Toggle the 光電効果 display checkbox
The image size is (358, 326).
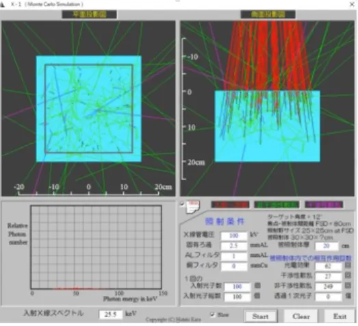348,265
